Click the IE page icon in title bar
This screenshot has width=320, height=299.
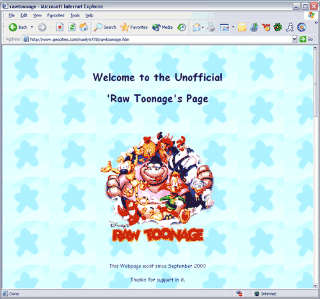pos(5,6)
